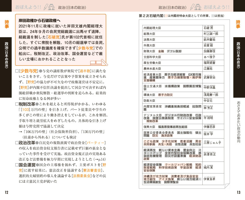This screenshot has height=200, width=245.
Task: Check the box next to 国会運営
Action: coord(17,165)
